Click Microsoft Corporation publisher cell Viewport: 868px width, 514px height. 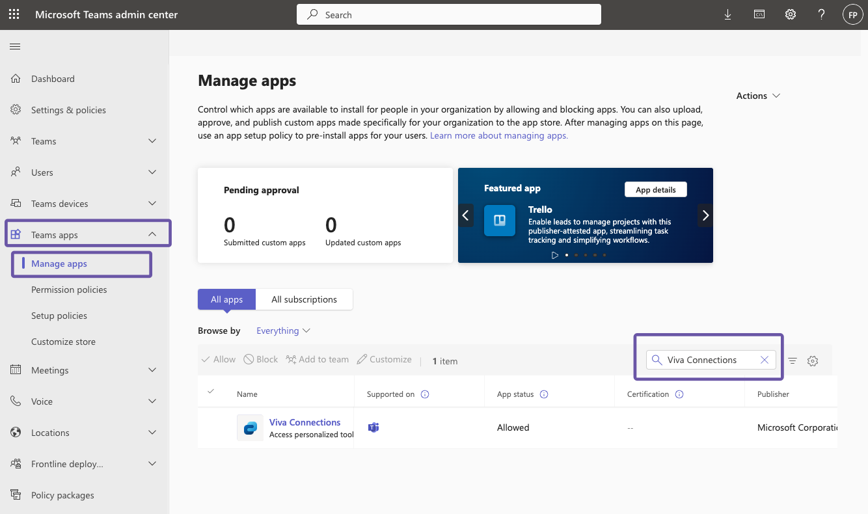tap(797, 427)
